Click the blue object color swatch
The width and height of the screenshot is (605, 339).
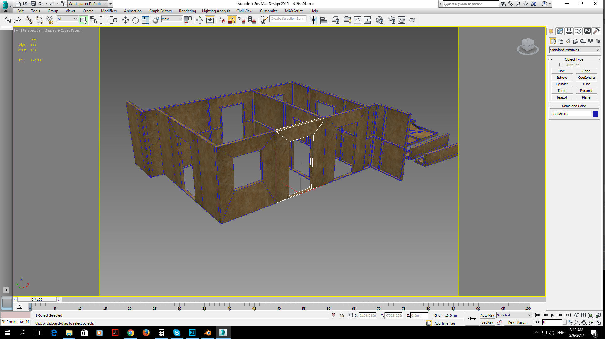point(596,114)
